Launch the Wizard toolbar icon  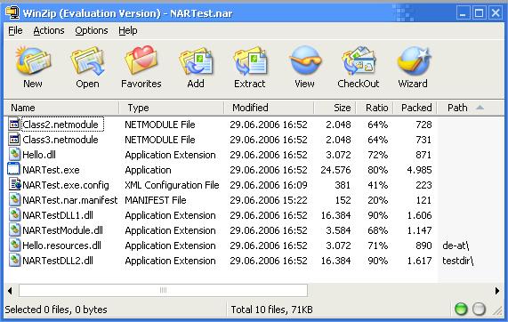tap(414, 60)
